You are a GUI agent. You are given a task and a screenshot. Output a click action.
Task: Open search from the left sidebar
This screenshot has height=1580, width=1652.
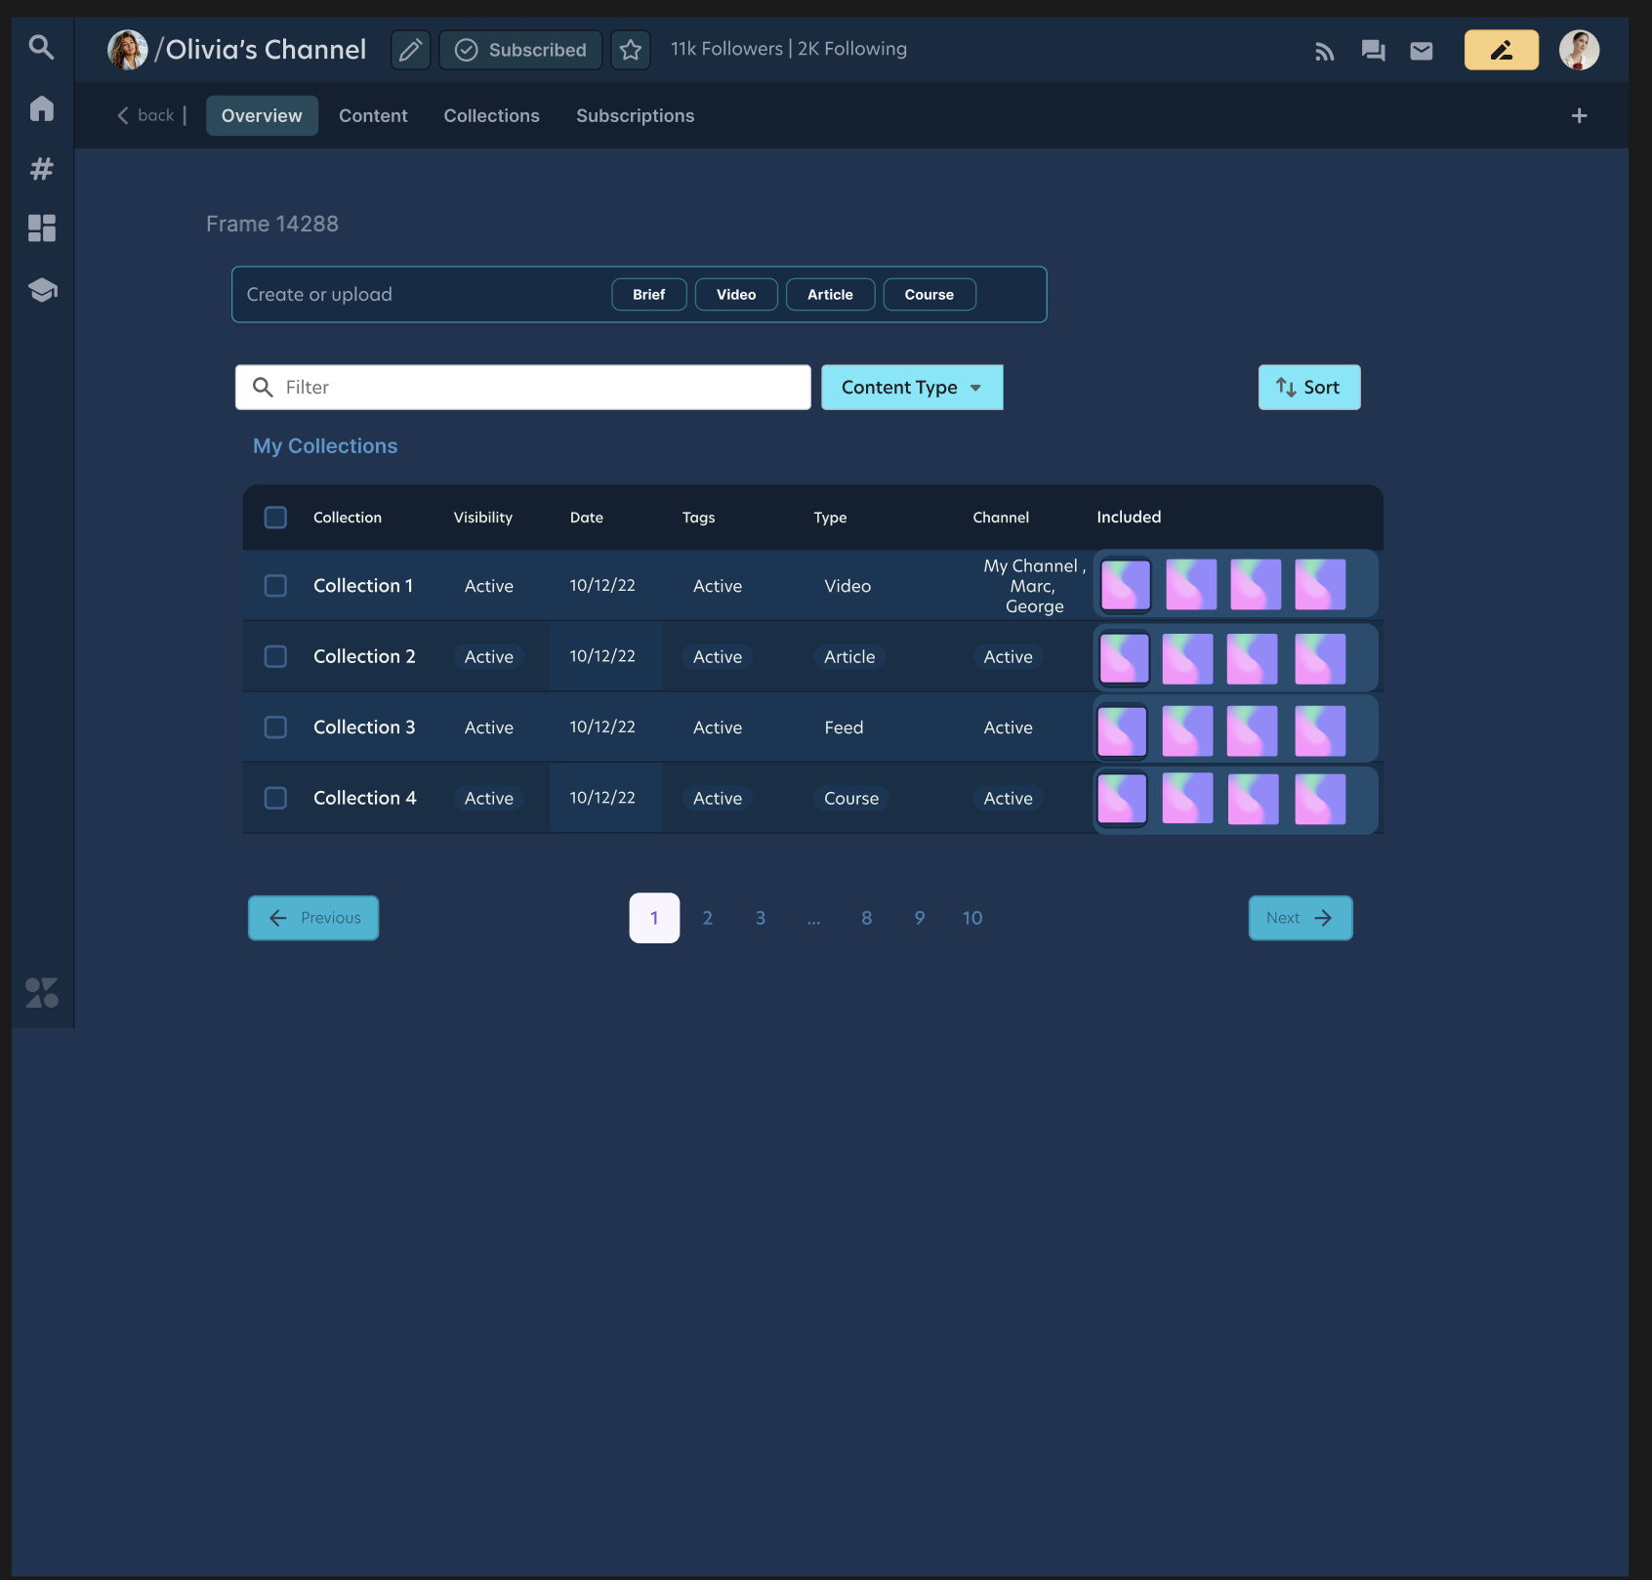click(x=41, y=47)
